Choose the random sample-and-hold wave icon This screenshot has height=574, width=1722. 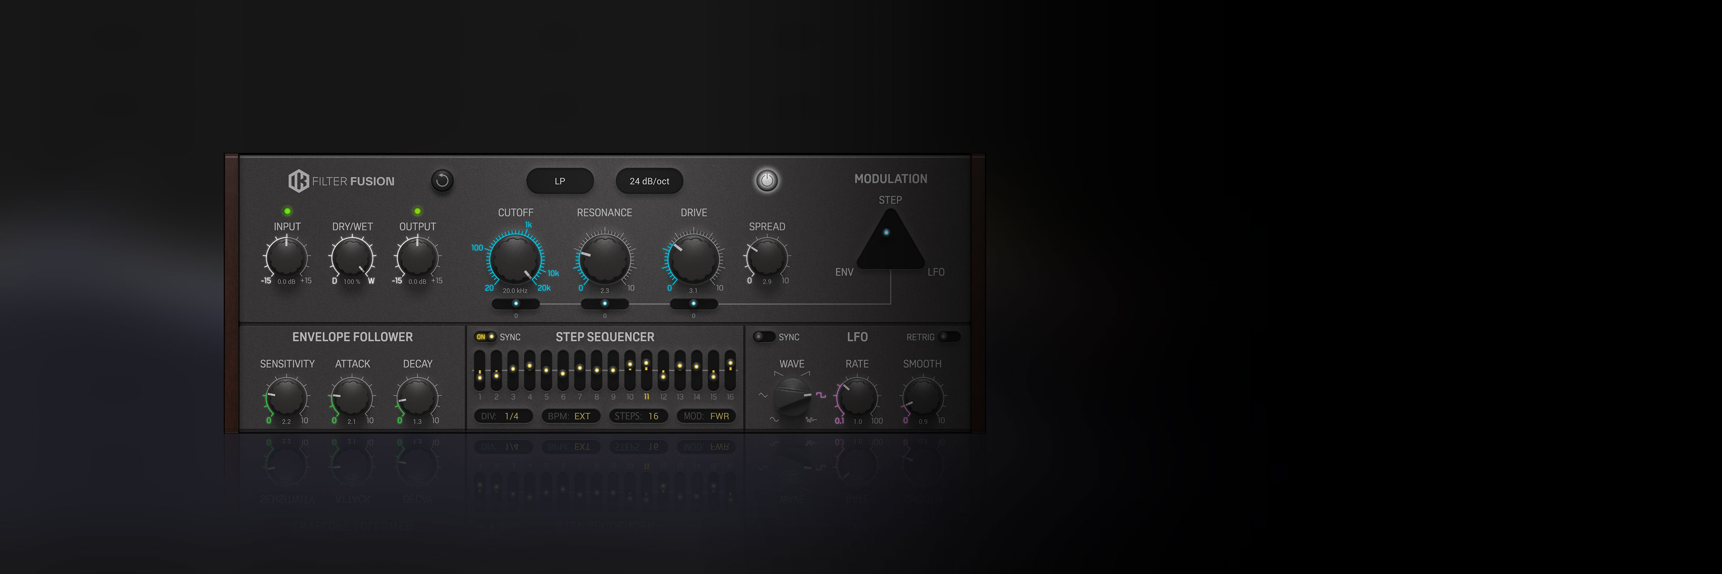click(811, 420)
